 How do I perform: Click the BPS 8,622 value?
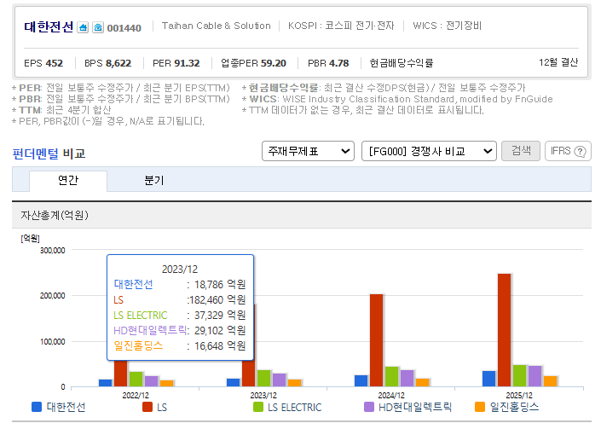[107, 63]
